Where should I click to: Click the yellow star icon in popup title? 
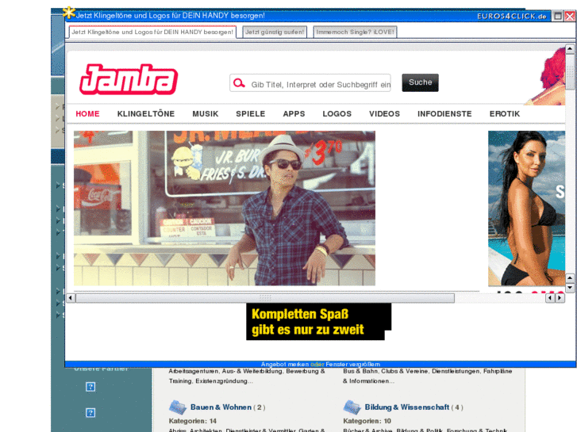[69, 13]
